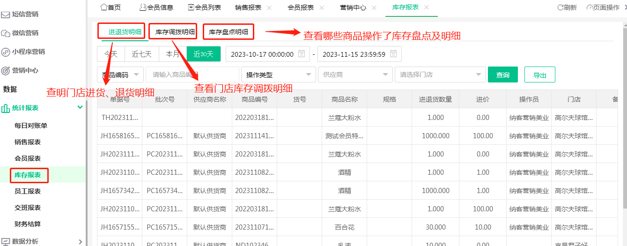Image resolution: width=627 pixels, height=246 pixels.
Task: Click the 营销中心 target icon in sidebar
Action: pyautogui.click(x=6, y=71)
